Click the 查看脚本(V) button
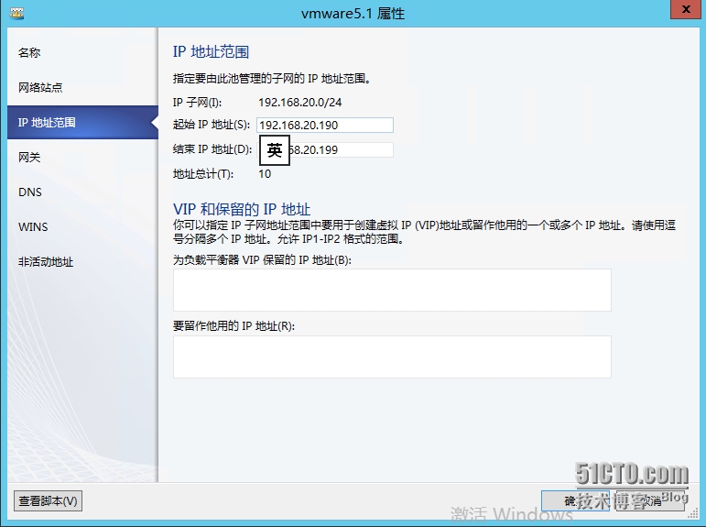This screenshot has height=527, width=706. pyautogui.click(x=48, y=500)
